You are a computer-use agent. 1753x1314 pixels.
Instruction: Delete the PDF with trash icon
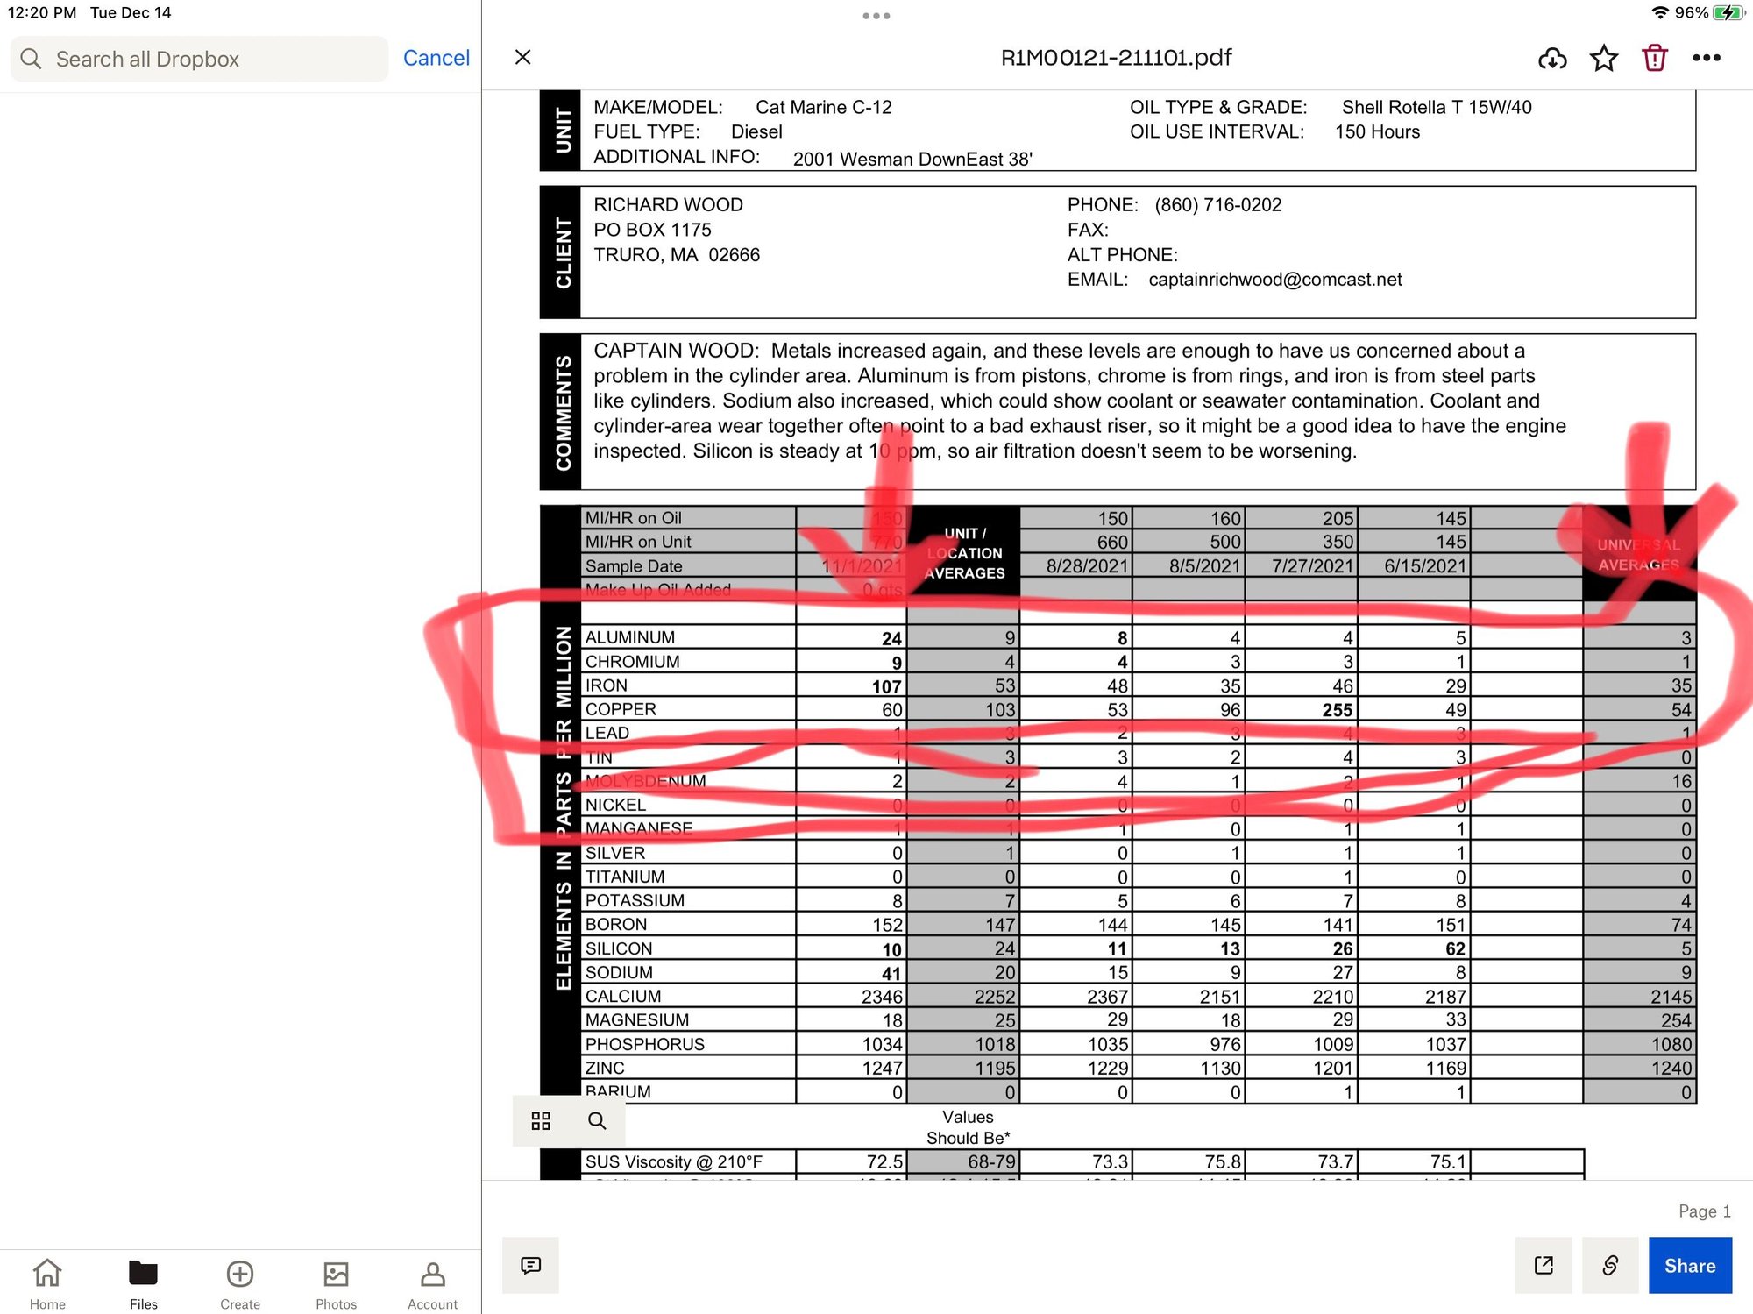(1655, 59)
